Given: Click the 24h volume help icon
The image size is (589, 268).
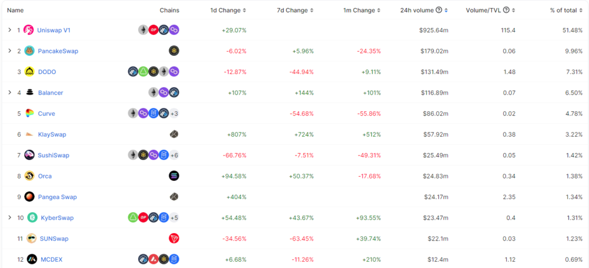Looking at the screenshot, I should tap(439, 10).
